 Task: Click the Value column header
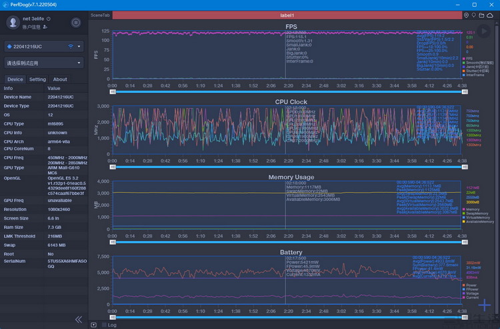[x=54, y=88]
